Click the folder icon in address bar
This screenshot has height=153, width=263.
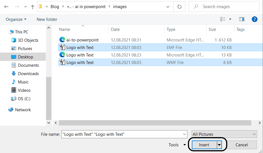[40, 6]
